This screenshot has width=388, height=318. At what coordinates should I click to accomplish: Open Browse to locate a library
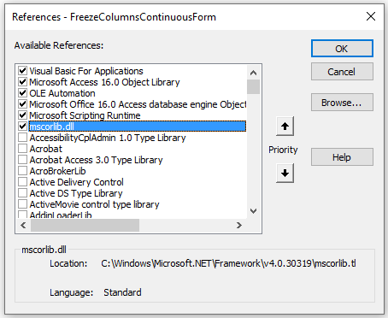tap(342, 103)
